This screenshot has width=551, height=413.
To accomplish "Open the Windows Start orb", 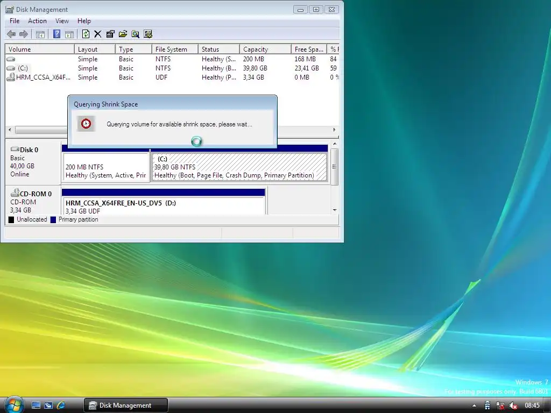I will point(14,405).
